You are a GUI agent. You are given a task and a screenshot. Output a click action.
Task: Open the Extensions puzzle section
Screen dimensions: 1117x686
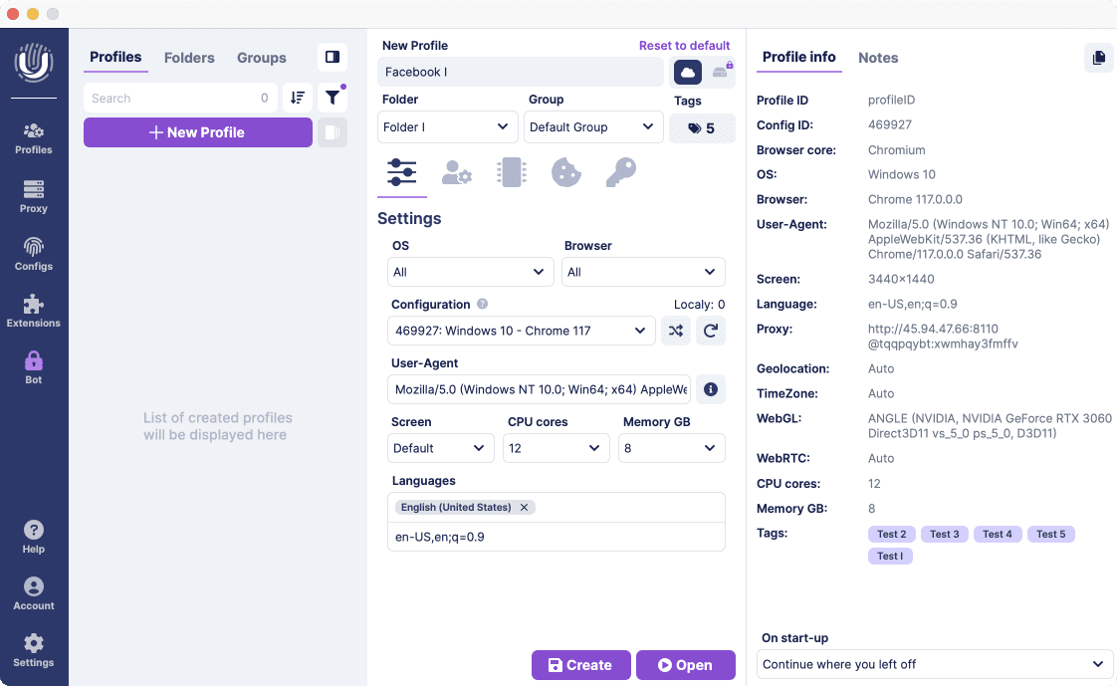(x=34, y=312)
